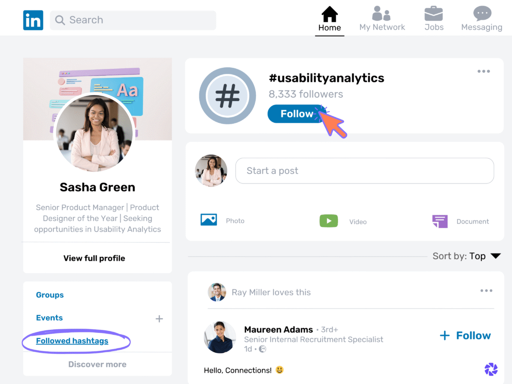Open Followed hashtags link
Image resolution: width=512 pixels, height=384 pixels.
tap(72, 340)
